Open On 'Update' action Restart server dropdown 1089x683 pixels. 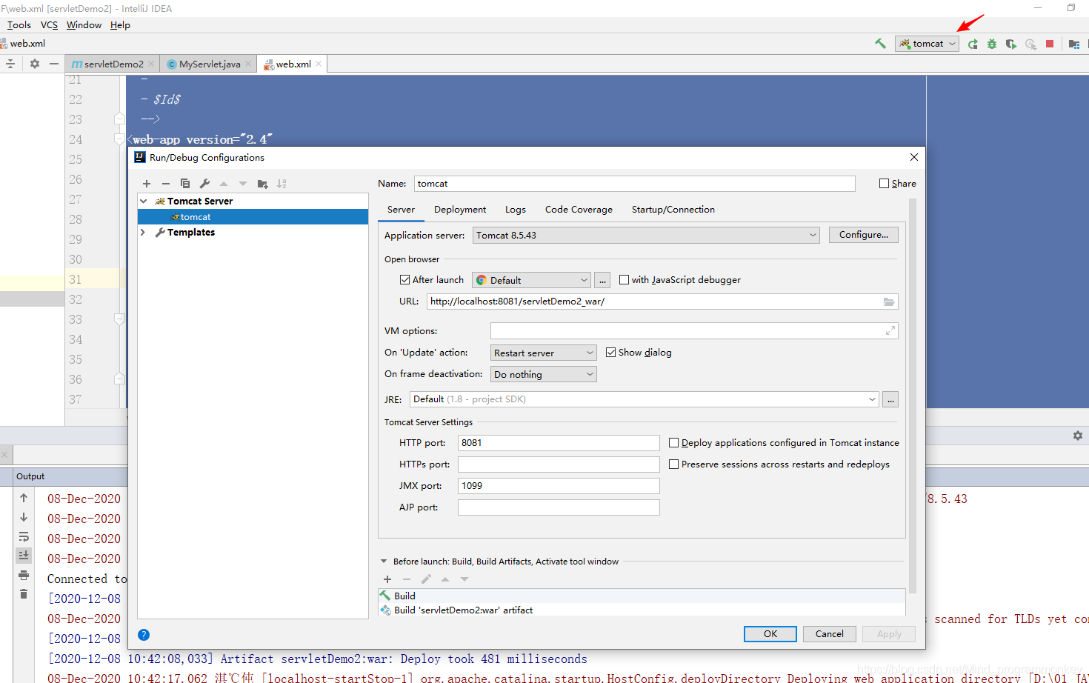point(543,353)
